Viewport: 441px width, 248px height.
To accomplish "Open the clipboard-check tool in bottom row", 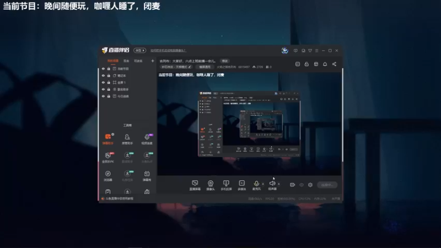I will [x=107, y=191].
